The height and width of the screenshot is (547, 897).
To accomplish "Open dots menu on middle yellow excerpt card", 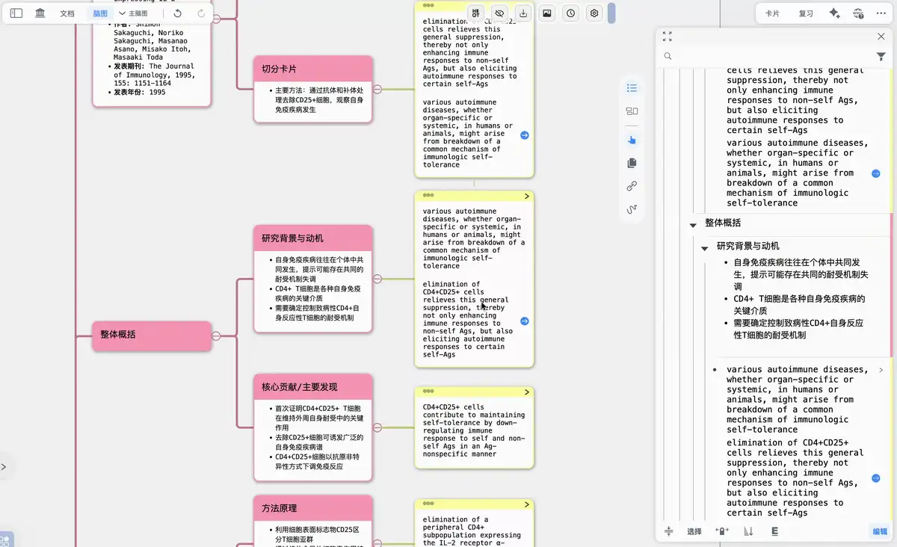I will pyautogui.click(x=428, y=194).
